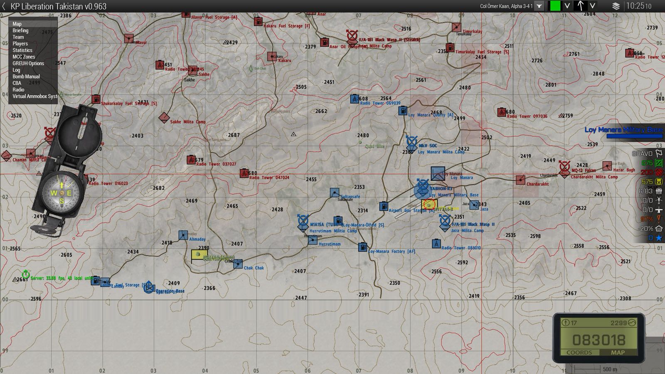Click the Sakhe Milita Camp diamond marker
This screenshot has width=665, height=374.
pyautogui.click(x=164, y=118)
